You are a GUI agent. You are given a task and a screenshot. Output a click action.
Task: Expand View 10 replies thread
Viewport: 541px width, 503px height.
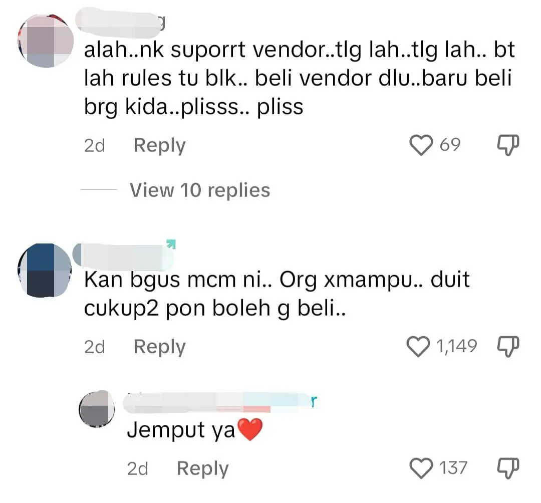(x=200, y=190)
